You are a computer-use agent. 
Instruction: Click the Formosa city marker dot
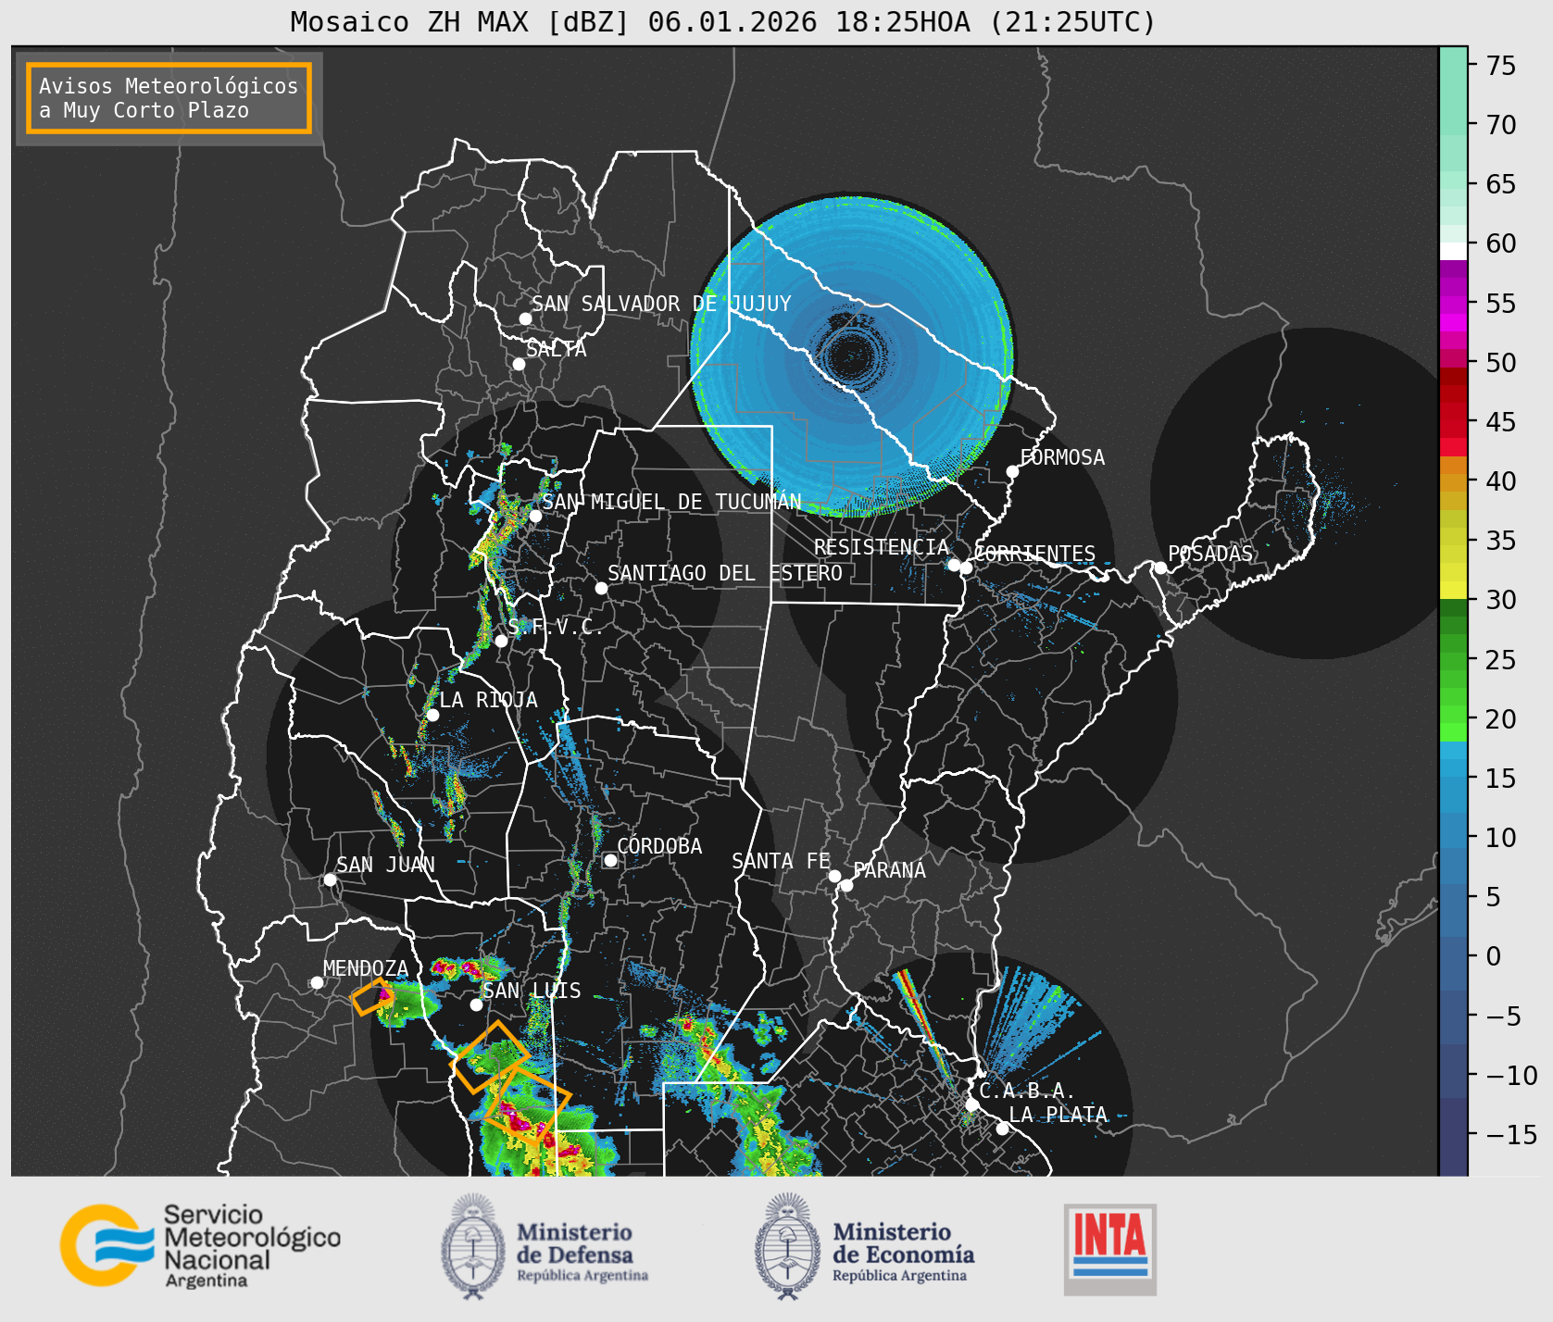1013,471
